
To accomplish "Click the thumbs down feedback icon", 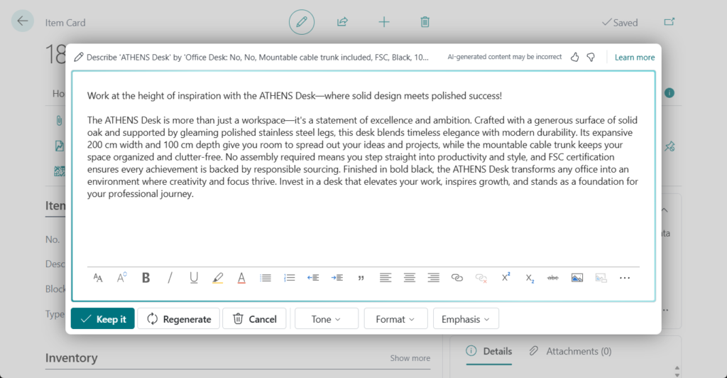I will [591, 57].
